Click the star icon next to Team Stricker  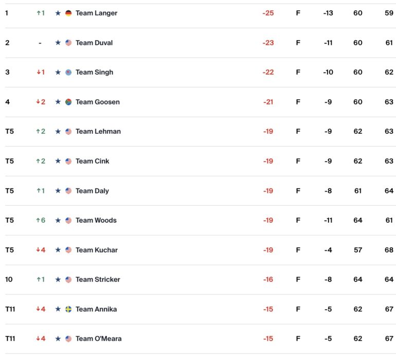(58, 279)
